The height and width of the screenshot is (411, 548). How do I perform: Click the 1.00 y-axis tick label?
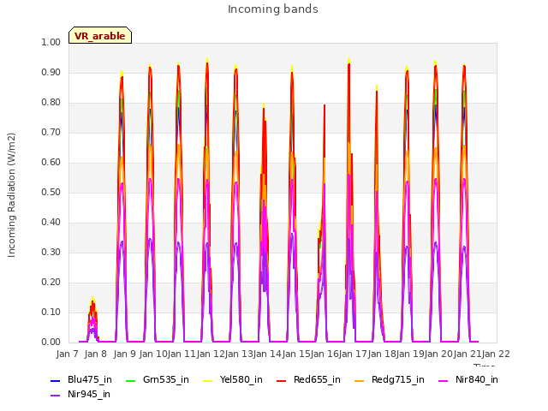[51, 42]
